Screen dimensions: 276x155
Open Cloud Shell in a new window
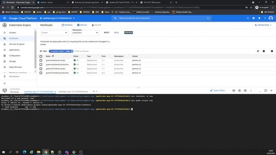click(x=266, y=90)
